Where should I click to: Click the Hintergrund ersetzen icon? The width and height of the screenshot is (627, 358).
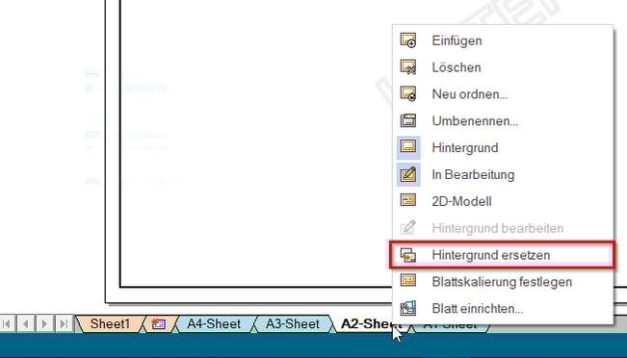click(x=408, y=255)
